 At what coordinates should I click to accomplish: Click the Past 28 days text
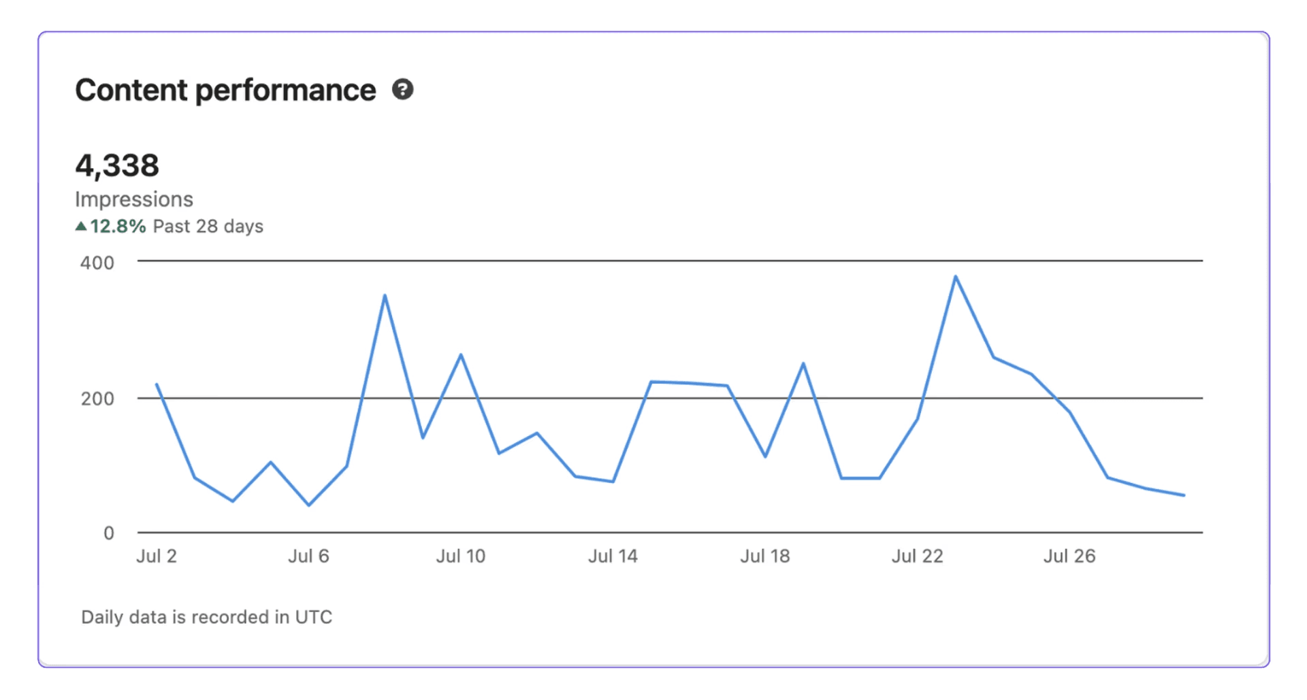(207, 226)
